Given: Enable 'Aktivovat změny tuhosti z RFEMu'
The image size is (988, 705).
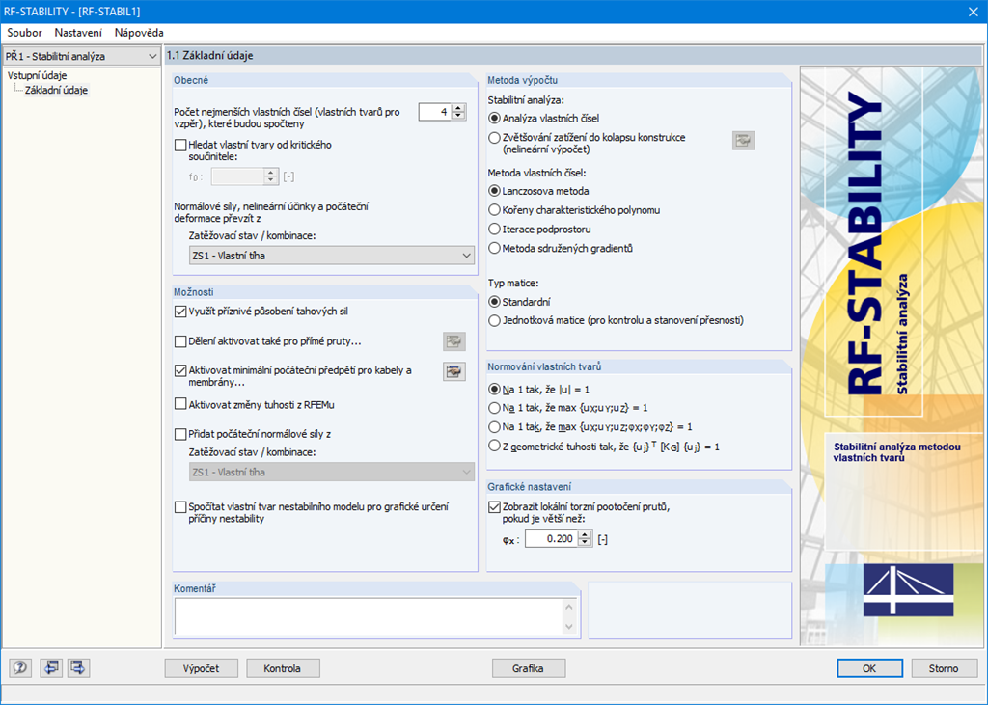Looking at the screenshot, I should 180,404.
